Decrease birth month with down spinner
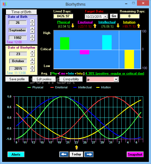151x164 pixels. pyautogui.click(x=32, y=32)
